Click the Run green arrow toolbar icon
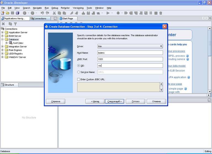212x154 pixels. click(x=108, y=13)
